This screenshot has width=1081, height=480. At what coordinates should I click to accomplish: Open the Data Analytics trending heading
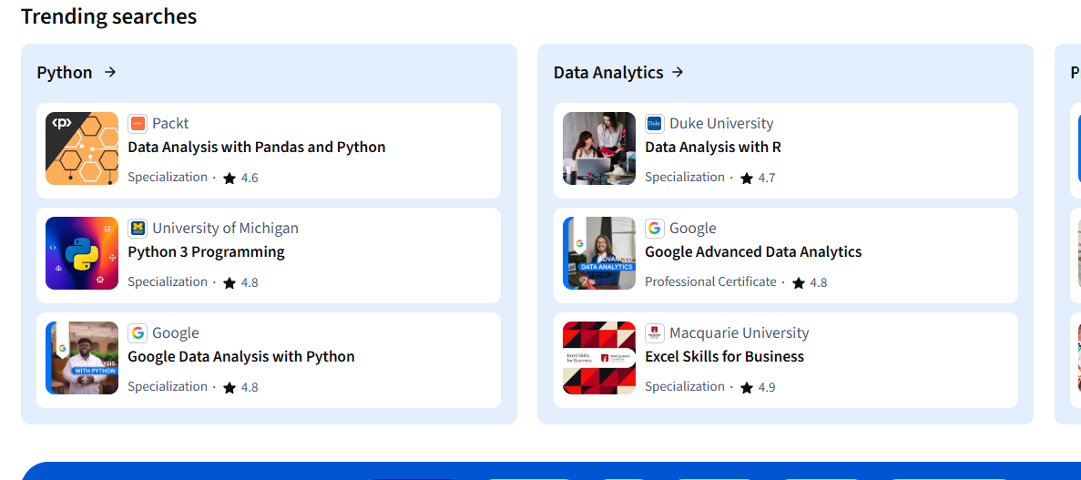point(608,73)
